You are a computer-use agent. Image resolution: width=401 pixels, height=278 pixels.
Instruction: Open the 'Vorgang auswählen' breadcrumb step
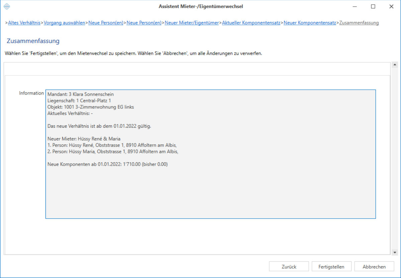pyautogui.click(x=65, y=23)
